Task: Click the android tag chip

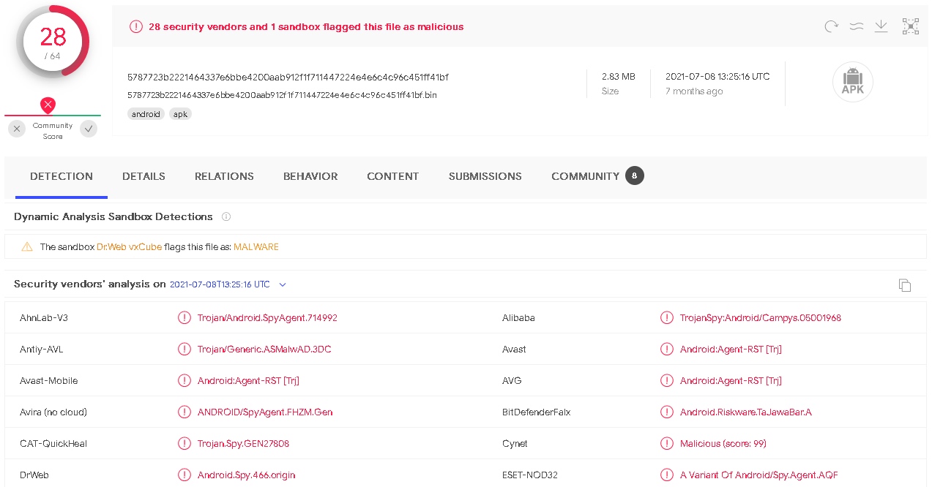Action: [x=146, y=114]
